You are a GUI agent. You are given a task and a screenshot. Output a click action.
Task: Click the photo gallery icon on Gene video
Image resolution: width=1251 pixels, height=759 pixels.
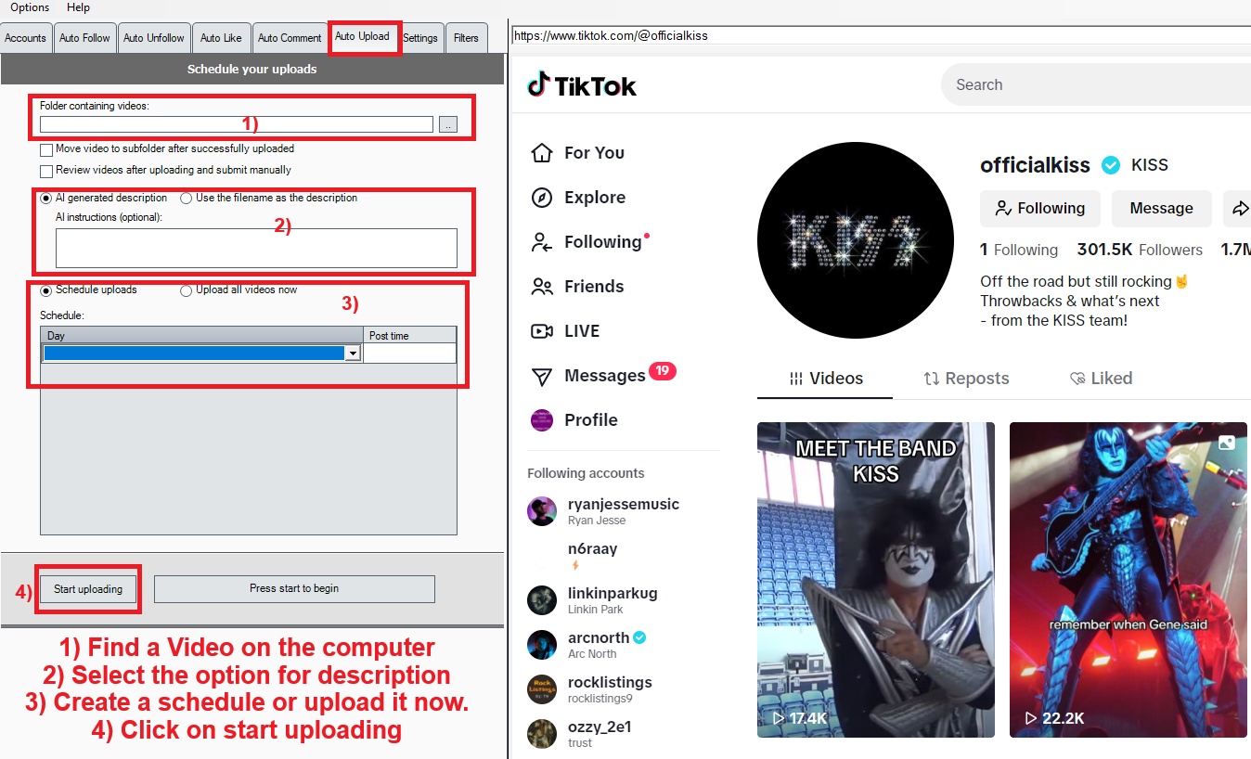tap(1227, 443)
